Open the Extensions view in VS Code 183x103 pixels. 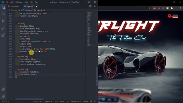click(3, 35)
